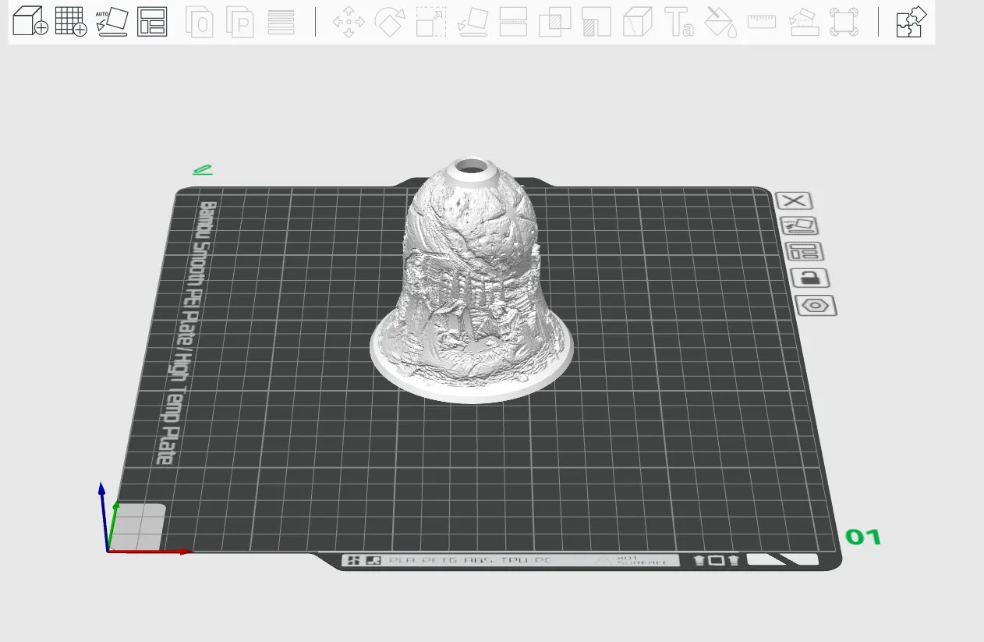The image size is (984, 642).
Task: Delete plate 01 using the X button
Action: tap(795, 200)
